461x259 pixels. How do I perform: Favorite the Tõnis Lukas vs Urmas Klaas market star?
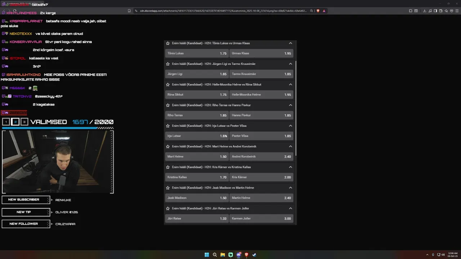(168, 43)
